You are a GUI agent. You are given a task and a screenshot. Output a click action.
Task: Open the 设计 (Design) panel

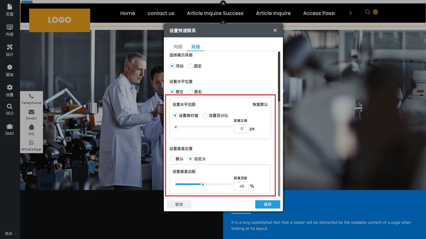point(10,50)
